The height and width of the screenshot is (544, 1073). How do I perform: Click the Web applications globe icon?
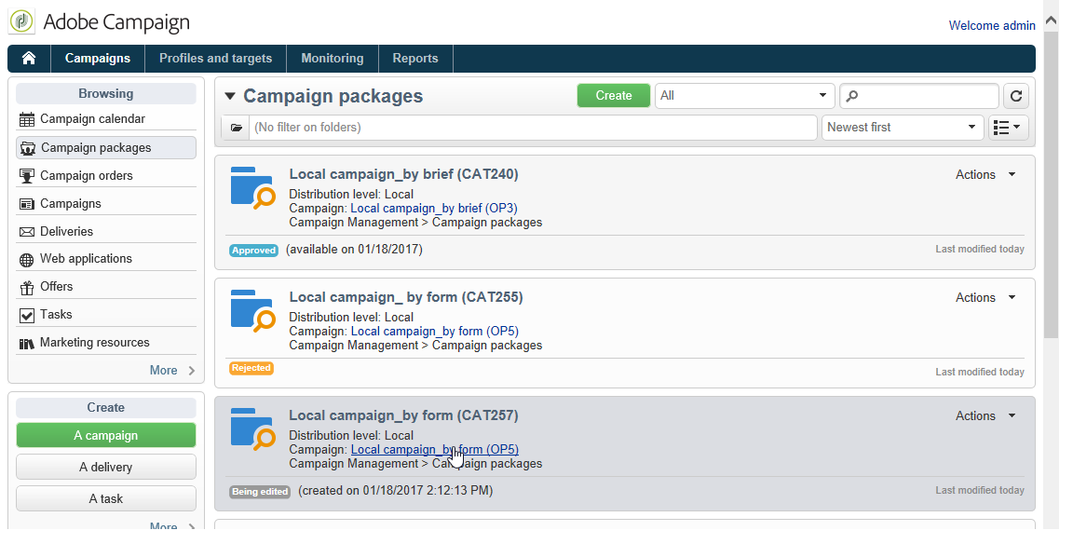pyautogui.click(x=27, y=259)
